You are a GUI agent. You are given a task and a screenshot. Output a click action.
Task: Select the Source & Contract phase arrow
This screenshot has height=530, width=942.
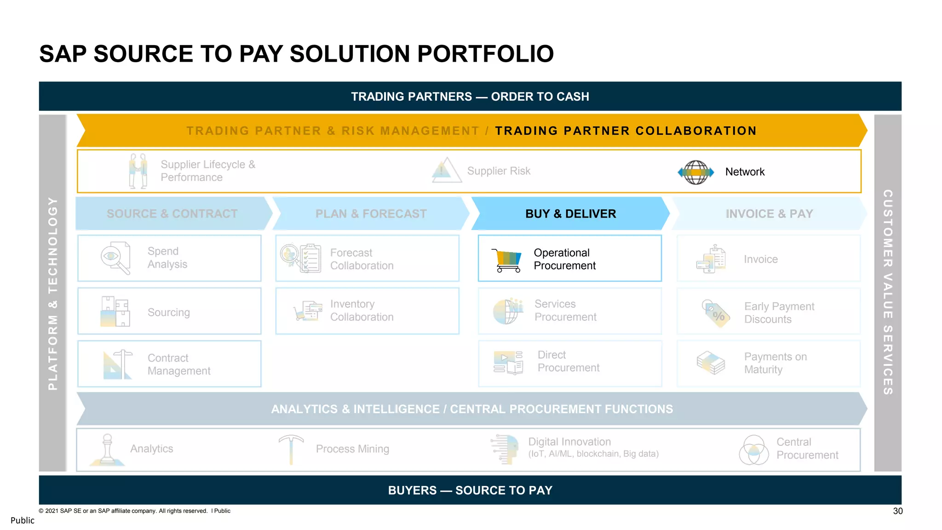[174, 213]
